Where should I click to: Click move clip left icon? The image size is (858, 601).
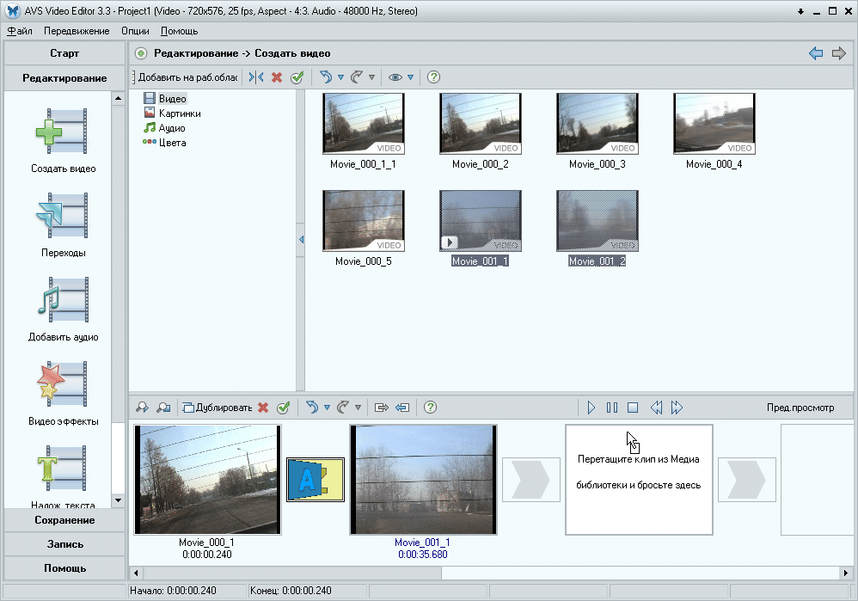point(402,408)
